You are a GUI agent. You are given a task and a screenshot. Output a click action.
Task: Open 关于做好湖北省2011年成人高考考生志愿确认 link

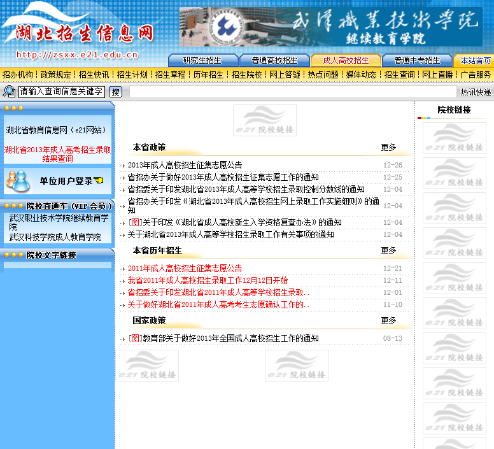(218, 304)
